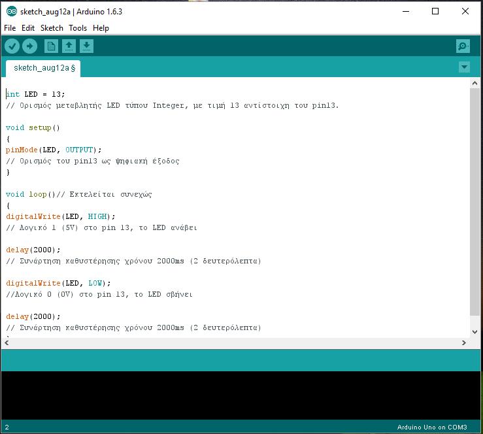Click the Arduino logo in the title bar
This screenshot has width=483, height=434.
[11, 11]
